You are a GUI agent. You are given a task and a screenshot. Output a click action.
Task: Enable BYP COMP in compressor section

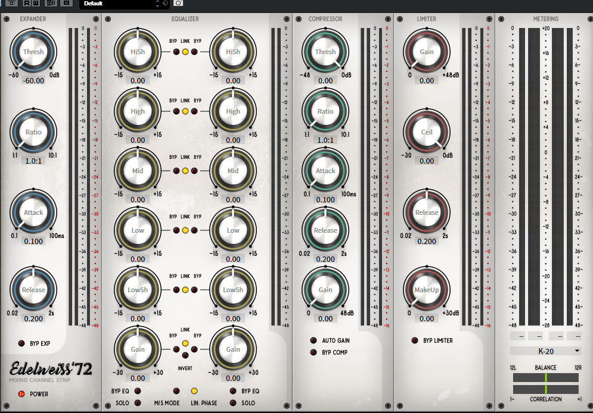tap(313, 352)
